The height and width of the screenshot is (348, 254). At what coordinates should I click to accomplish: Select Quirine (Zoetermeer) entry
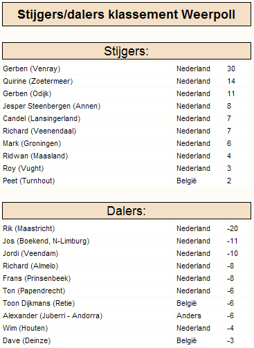point(38,81)
